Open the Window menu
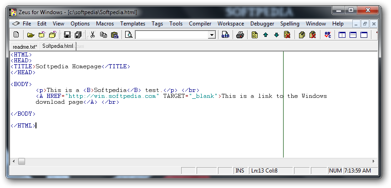 [316, 24]
